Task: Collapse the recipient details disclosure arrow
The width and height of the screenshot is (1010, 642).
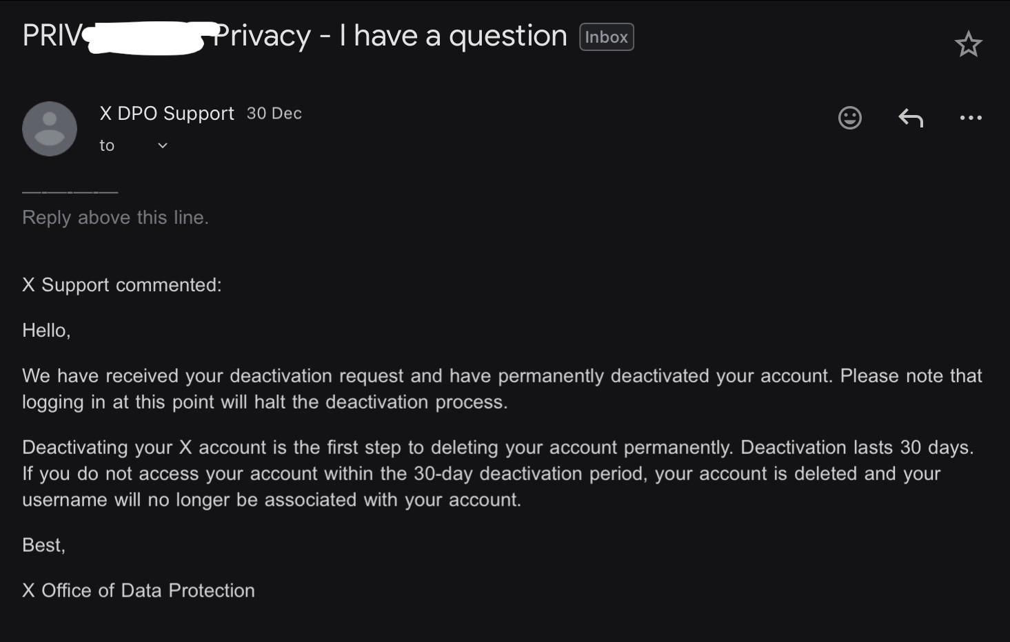Action: pyautogui.click(x=161, y=145)
